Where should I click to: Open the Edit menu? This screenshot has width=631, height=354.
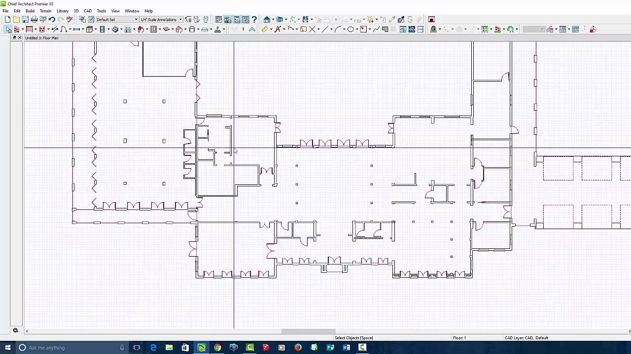click(x=17, y=11)
